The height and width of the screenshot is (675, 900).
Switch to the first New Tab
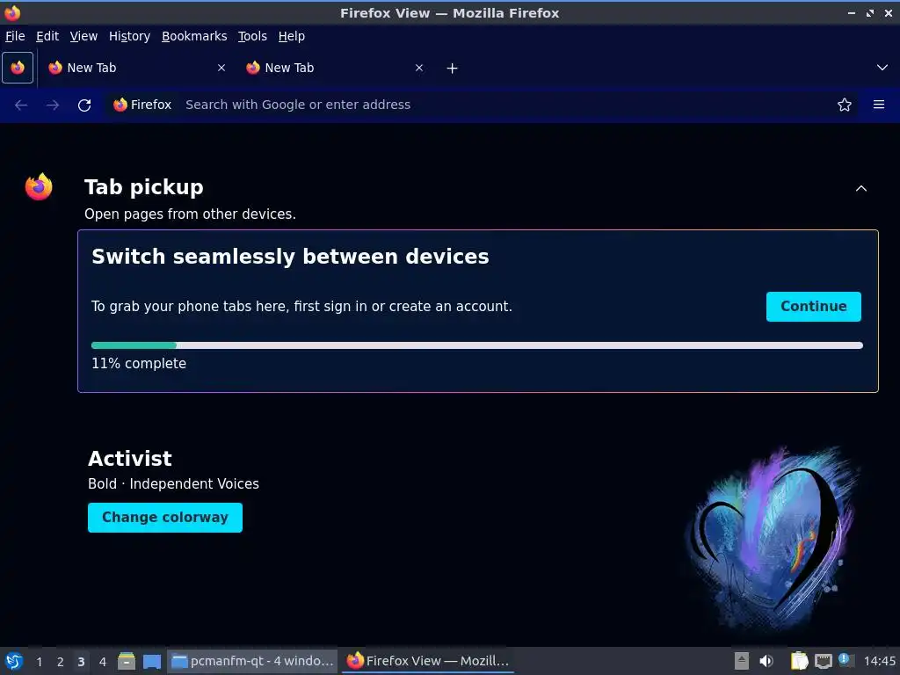(138, 68)
